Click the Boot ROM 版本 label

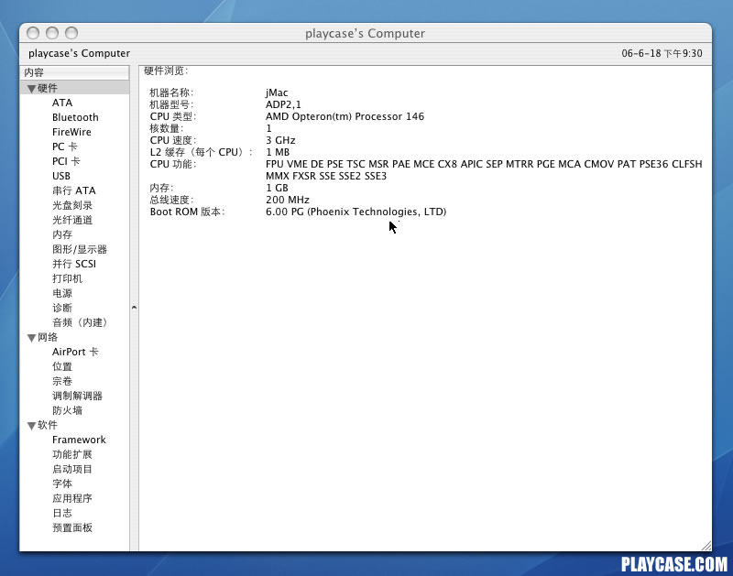[x=187, y=212]
